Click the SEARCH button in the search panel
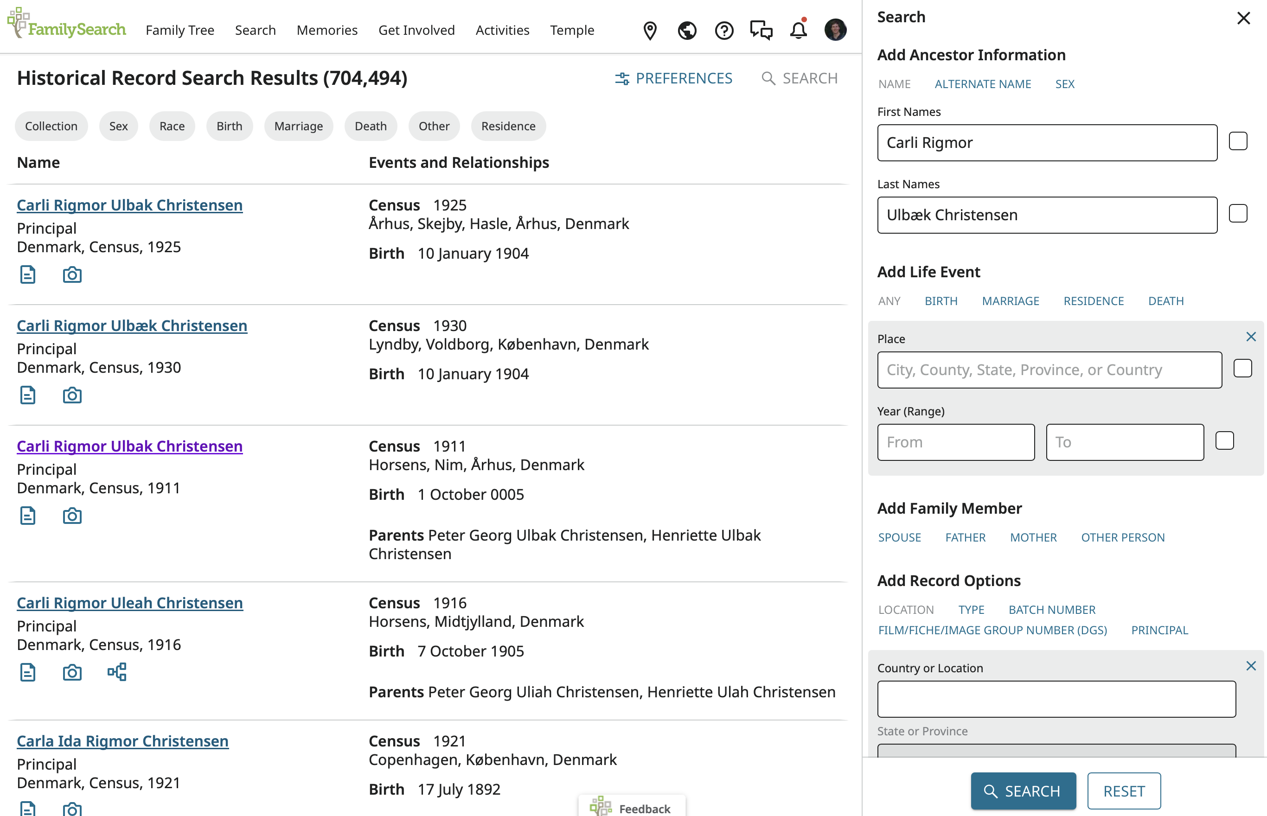Image resolution: width=1267 pixels, height=816 pixels. tap(1023, 790)
